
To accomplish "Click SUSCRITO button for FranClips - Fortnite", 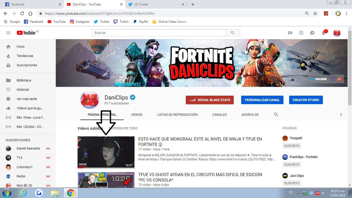I will coord(292,165).
